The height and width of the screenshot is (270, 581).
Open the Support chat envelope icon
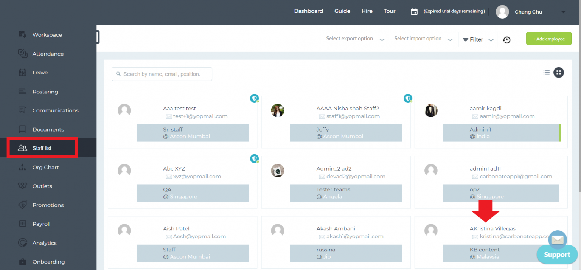(x=558, y=240)
